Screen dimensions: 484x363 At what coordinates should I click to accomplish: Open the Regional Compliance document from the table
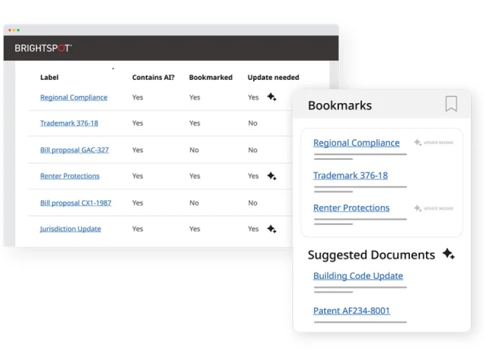click(74, 97)
